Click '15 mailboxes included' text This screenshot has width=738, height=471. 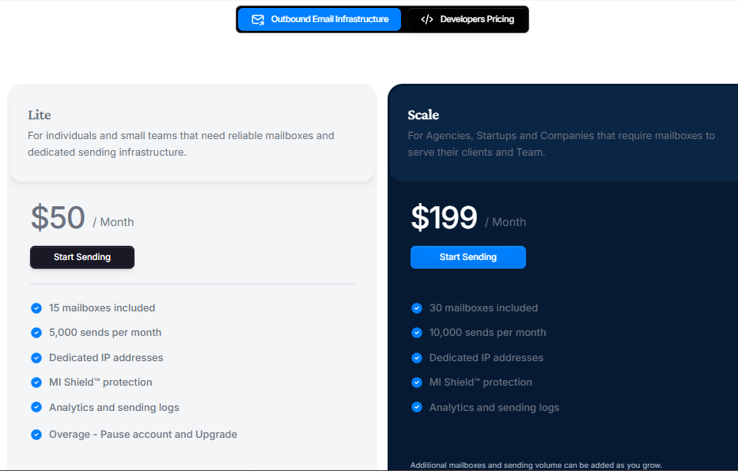(102, 308)
